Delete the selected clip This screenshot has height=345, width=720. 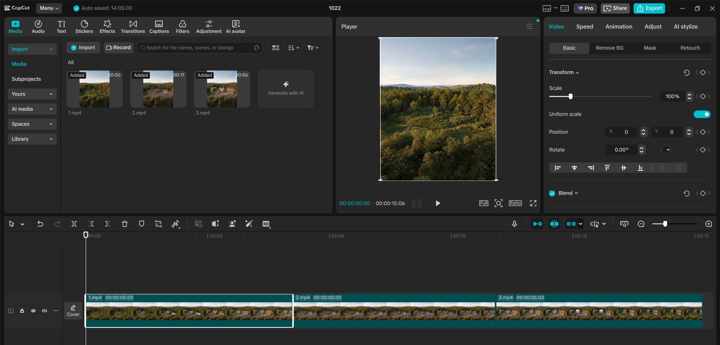pyautogui.click(x=125, y=224)
